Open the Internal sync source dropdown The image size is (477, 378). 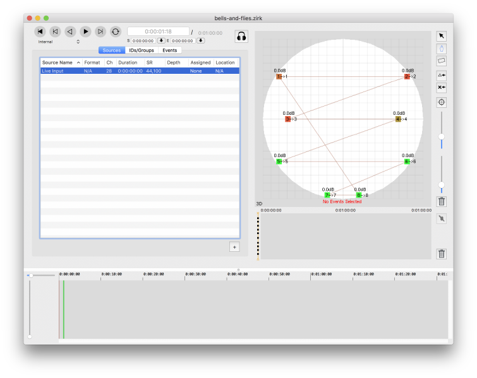coord(59,42)
